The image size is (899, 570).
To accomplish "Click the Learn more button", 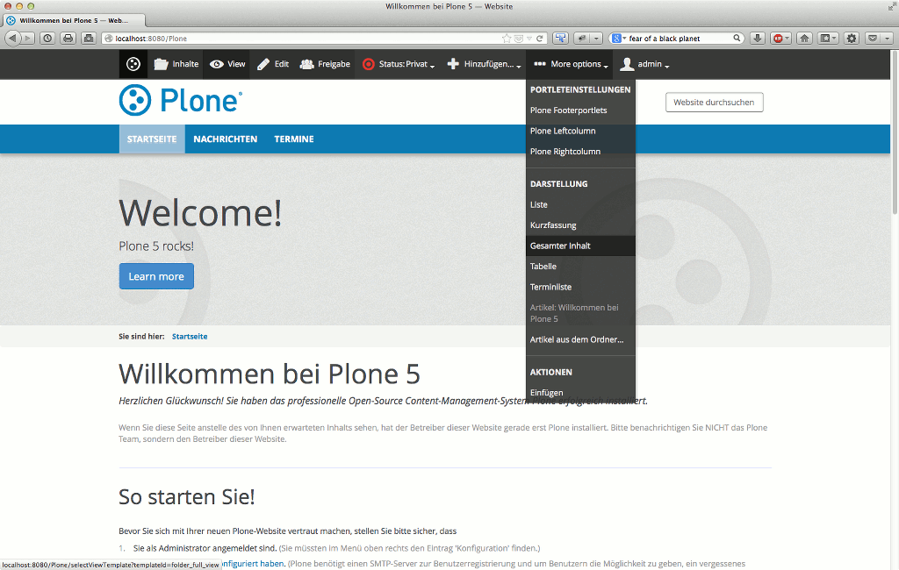I will [156, 276].
